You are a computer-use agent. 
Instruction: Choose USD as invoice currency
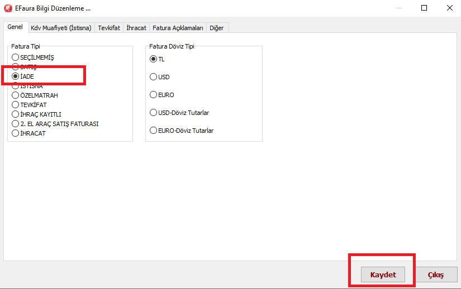coord(154,77)
